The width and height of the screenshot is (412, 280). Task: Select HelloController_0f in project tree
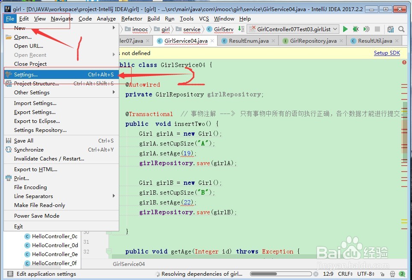[51, 263]
